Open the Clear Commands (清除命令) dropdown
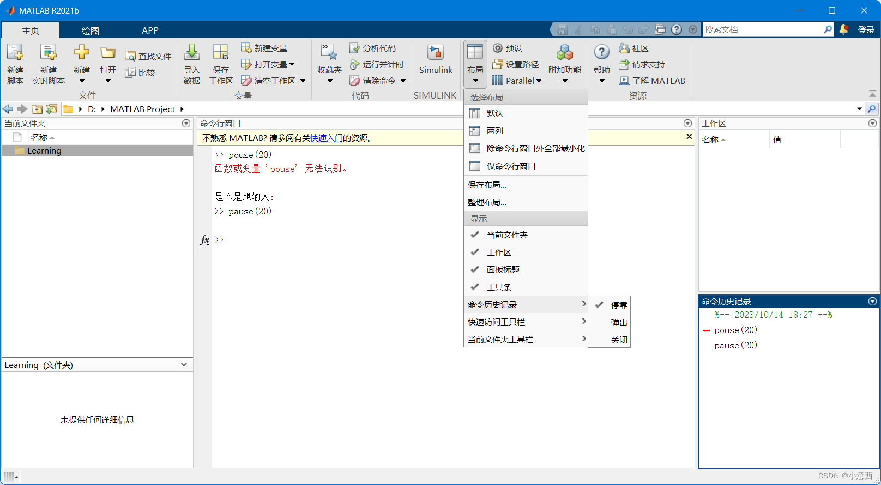Screen dimensions: 881x485 coord(403,81)
